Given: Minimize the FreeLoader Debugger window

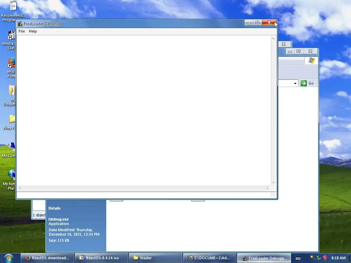Looking at the screenshot, I should pos(249,22).
